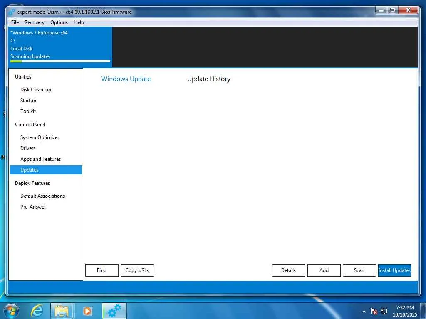Switch to the Update History tab

(x=209, y=79)
